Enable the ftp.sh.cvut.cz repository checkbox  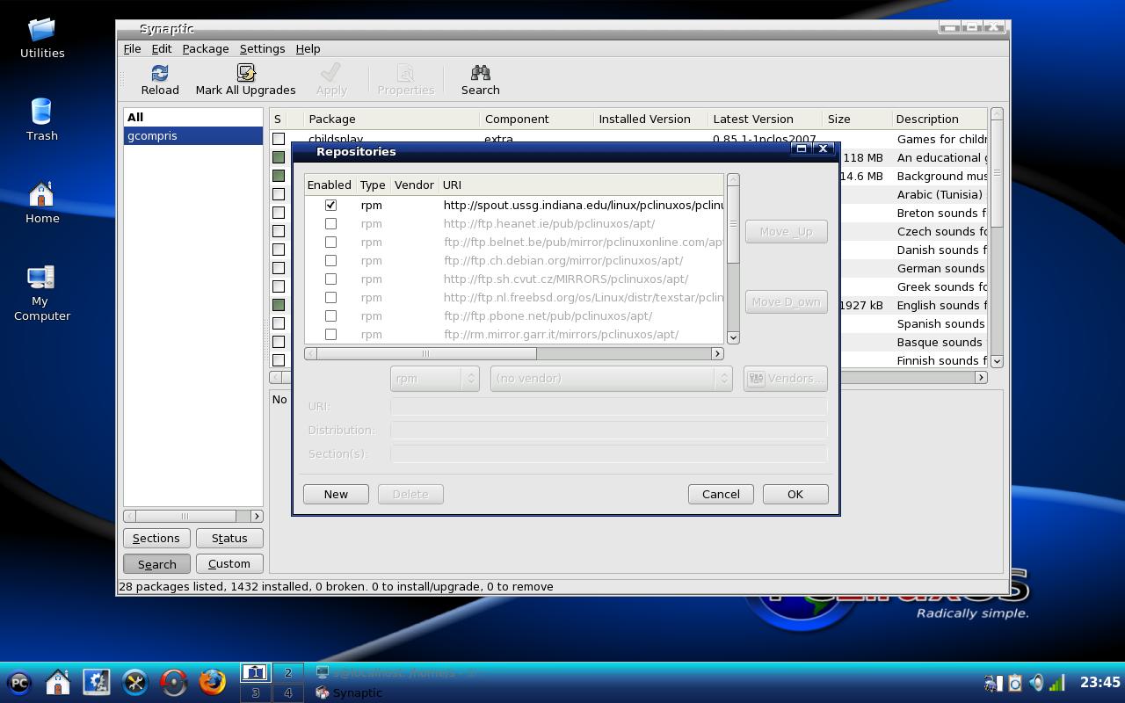[x=330, y=279]
